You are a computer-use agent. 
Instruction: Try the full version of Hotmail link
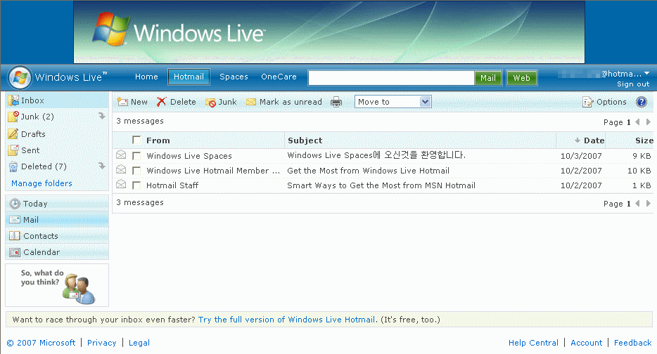coord(286,320)
